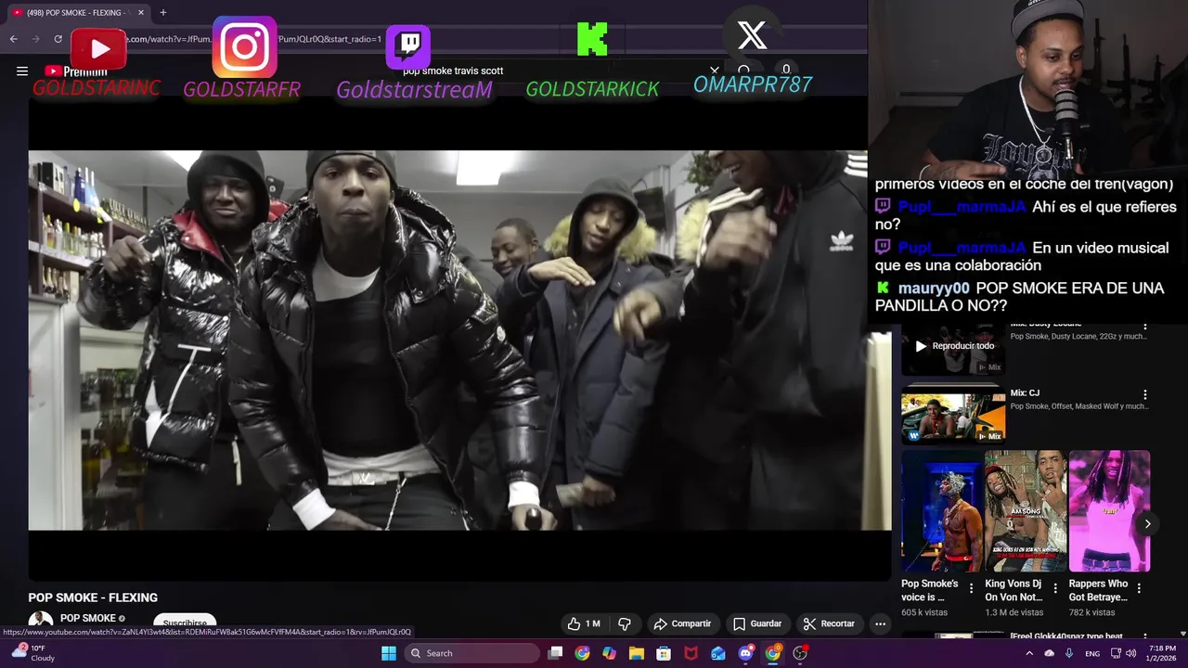Expand hidden system tray icons chevron
The image size is (1188, 668).
click(x=1029, y=653)
